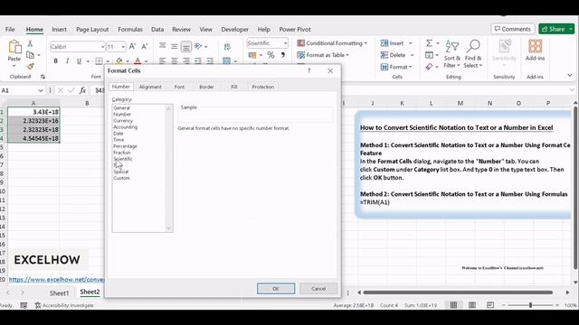Viewport: 579px width, 325px height.
Task: Click Cancel in Format Cells dialog
Action: (x=318, y=289)
